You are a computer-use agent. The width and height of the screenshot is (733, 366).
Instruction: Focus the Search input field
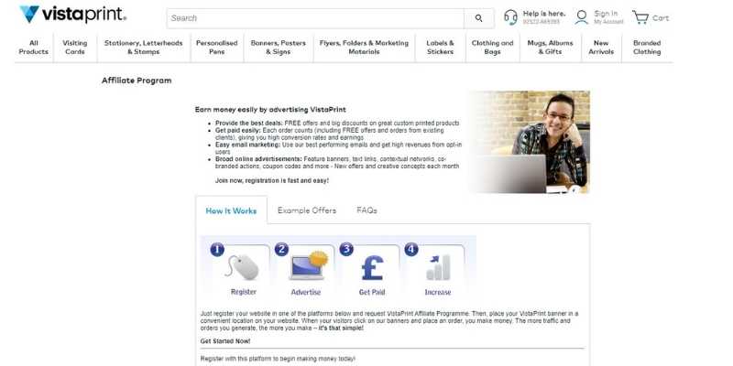315,18
